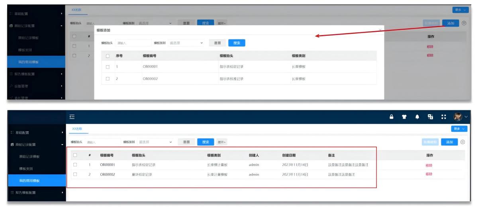Click 重置 button inside the 模板添加 dialog

217,43
